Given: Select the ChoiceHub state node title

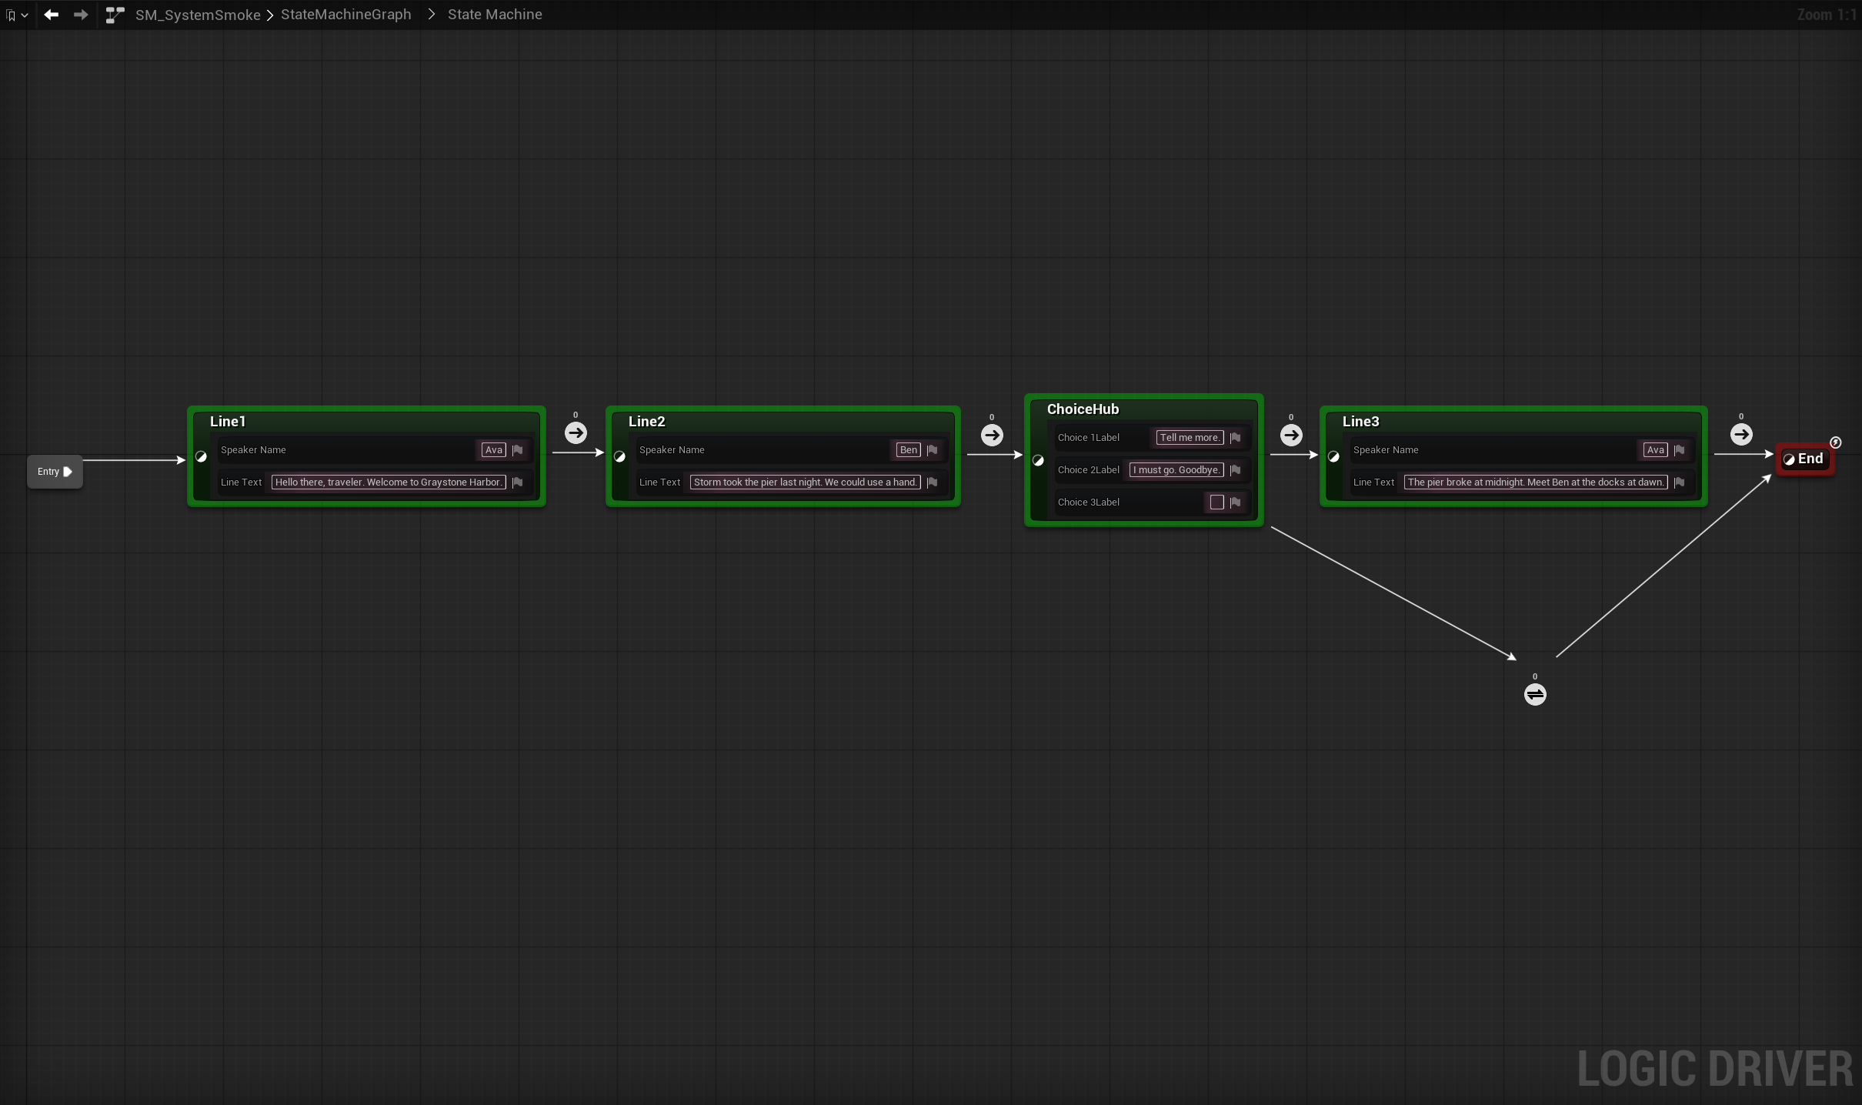Looking at the screenshot, I should click(x=1083, y=409).
